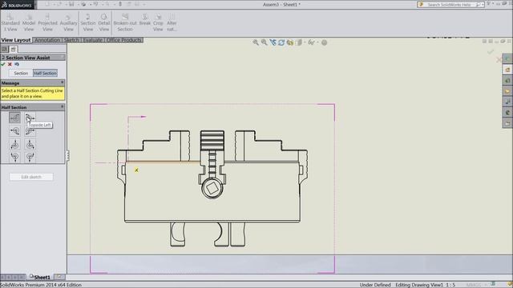
Task: Select the Detail View tool
Action: (104, 22)
